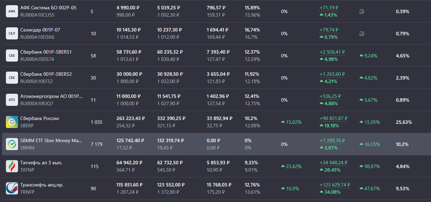Open Сбербанк 001P-SBER52 bond details

(46, 74)
